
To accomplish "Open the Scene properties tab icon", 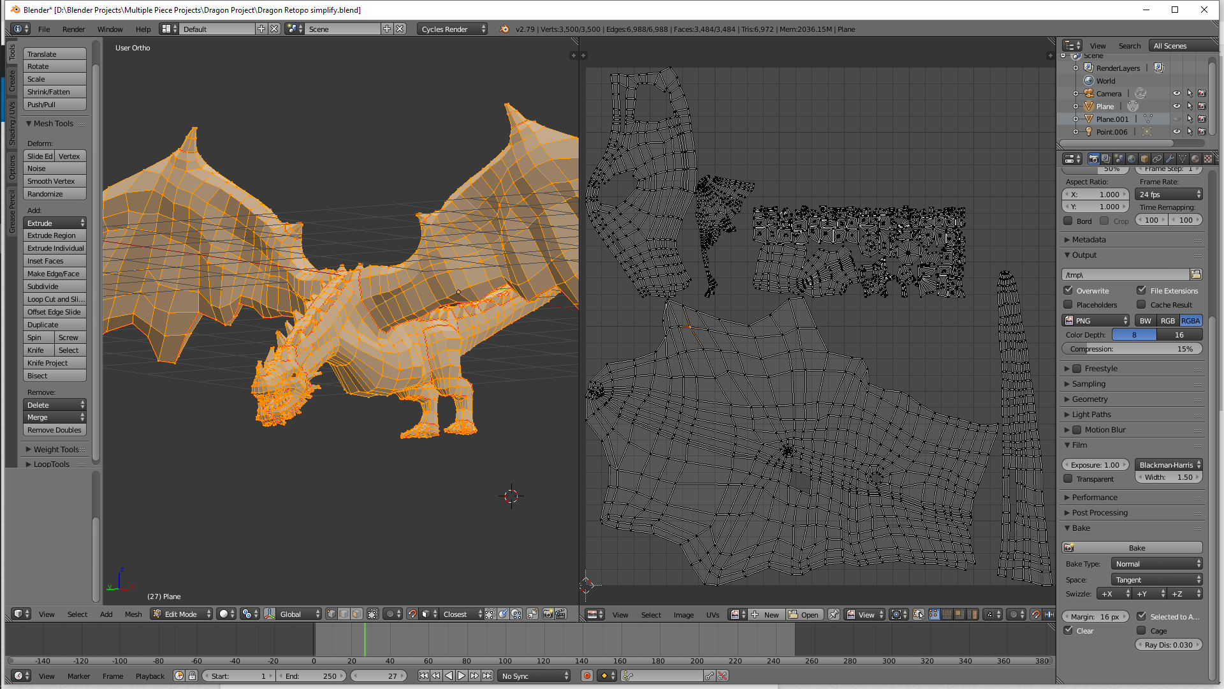I will point(1119,159).
